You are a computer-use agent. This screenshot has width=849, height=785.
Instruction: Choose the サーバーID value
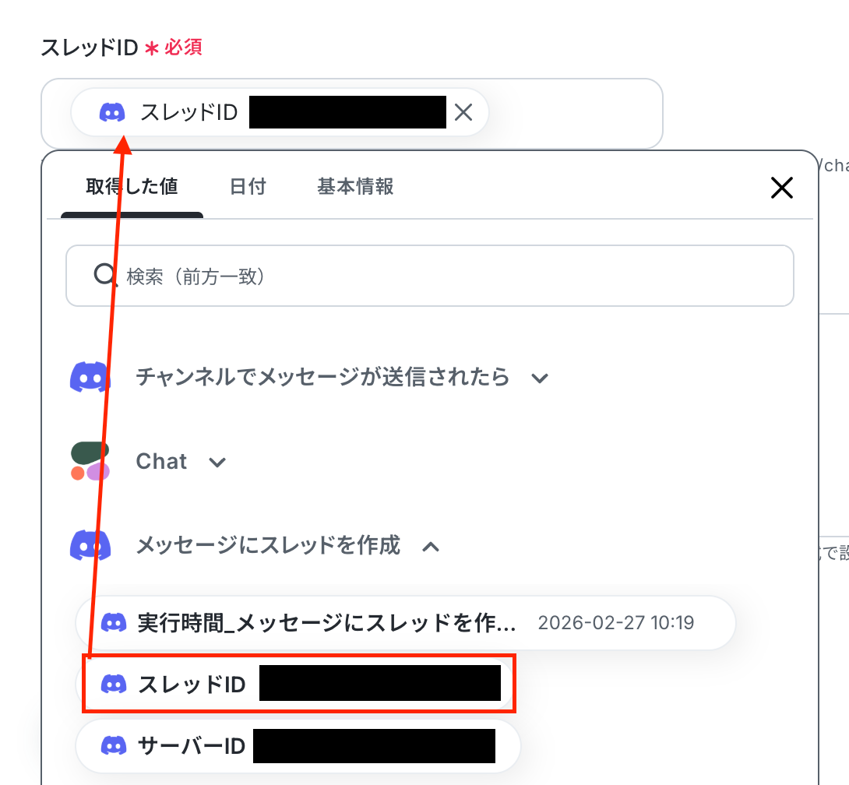coord(298,746)
